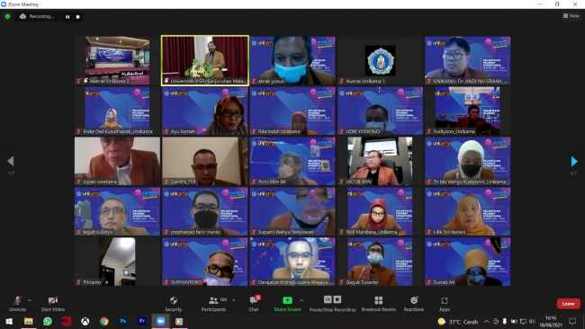Screen dimensions: 585x329
Task: Expand the arrow next to Participants
Action: tap(234, 300)
